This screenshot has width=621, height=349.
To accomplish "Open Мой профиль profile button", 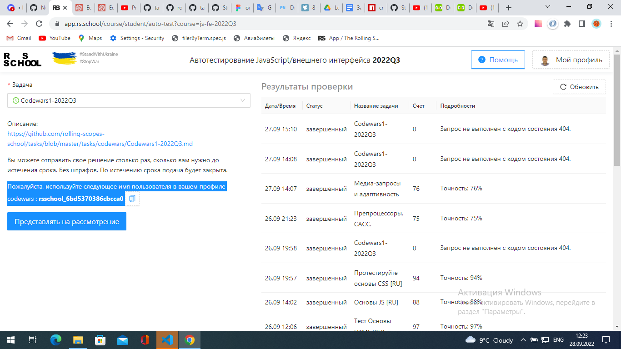I will point(571,60).
